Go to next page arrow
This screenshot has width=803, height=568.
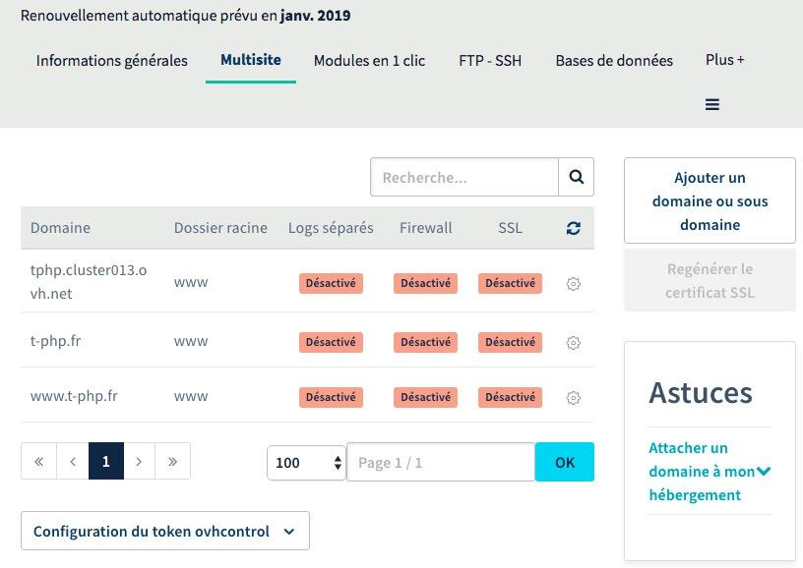click(x=139, y=462)
